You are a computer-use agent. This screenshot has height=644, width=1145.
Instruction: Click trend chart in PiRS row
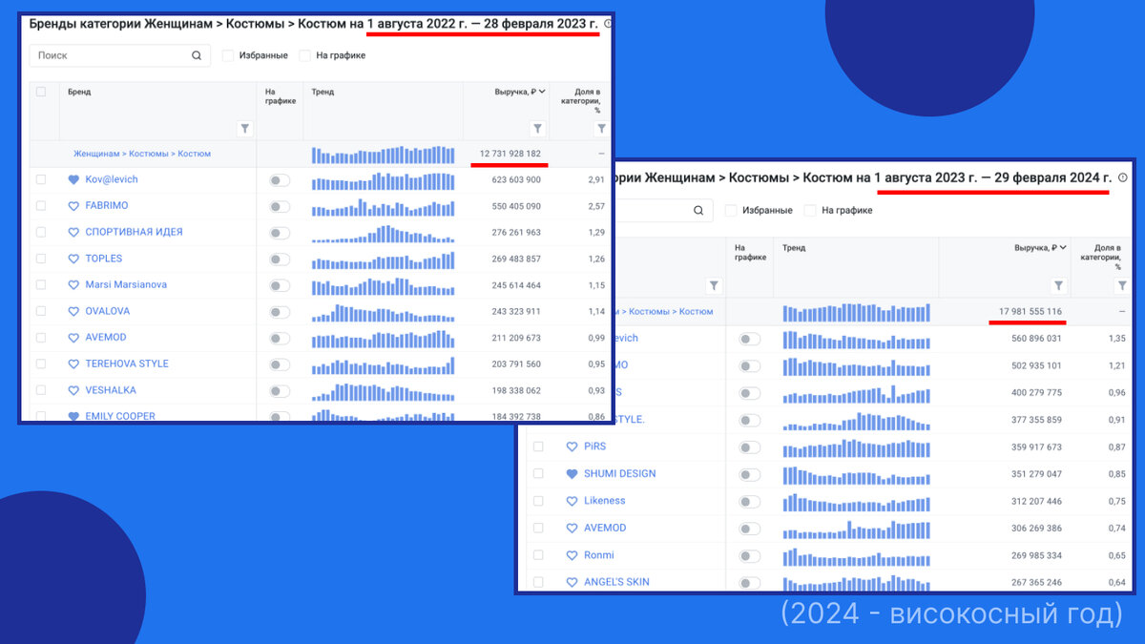(856, 447)
